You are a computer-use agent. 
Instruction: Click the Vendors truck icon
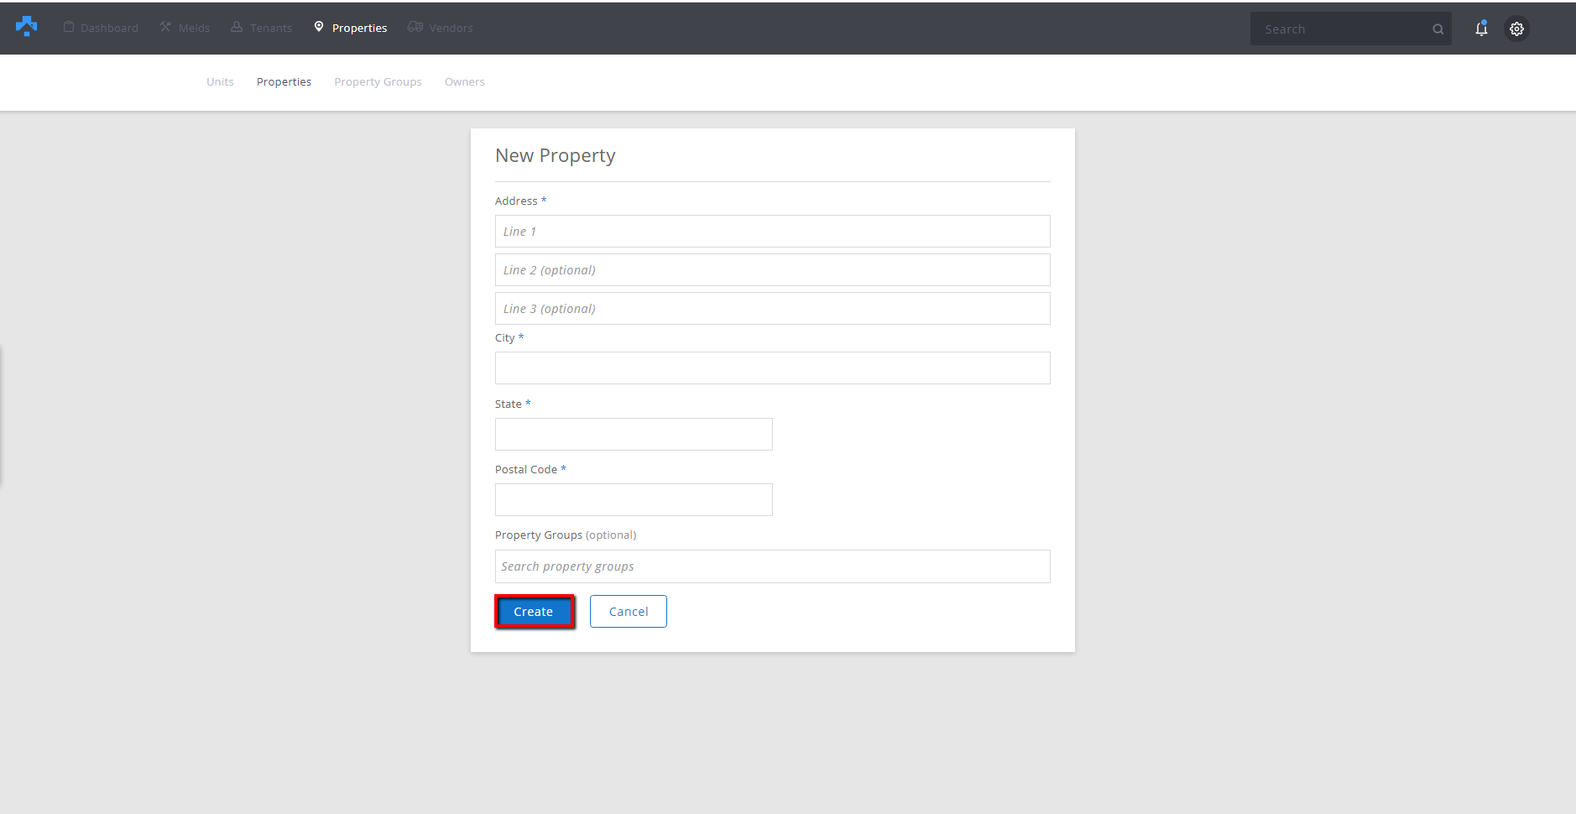[415, 27]
